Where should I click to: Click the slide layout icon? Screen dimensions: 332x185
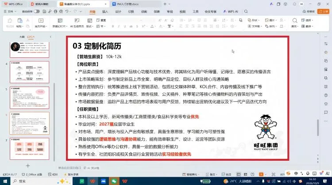90,20
